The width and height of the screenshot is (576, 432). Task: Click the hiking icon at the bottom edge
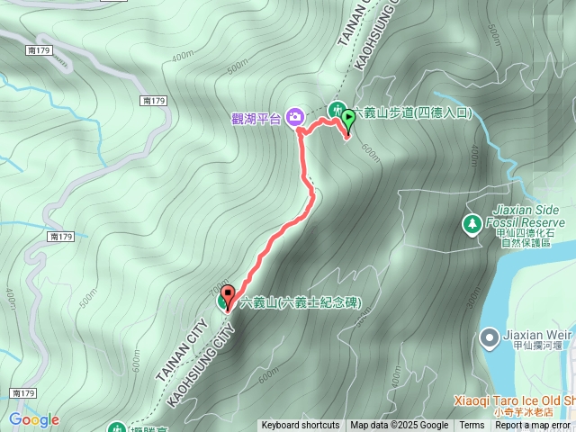117,427
